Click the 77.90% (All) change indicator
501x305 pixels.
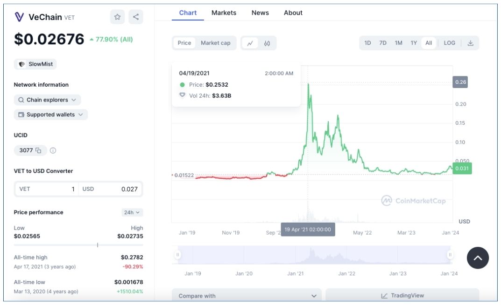coord(111,39)
